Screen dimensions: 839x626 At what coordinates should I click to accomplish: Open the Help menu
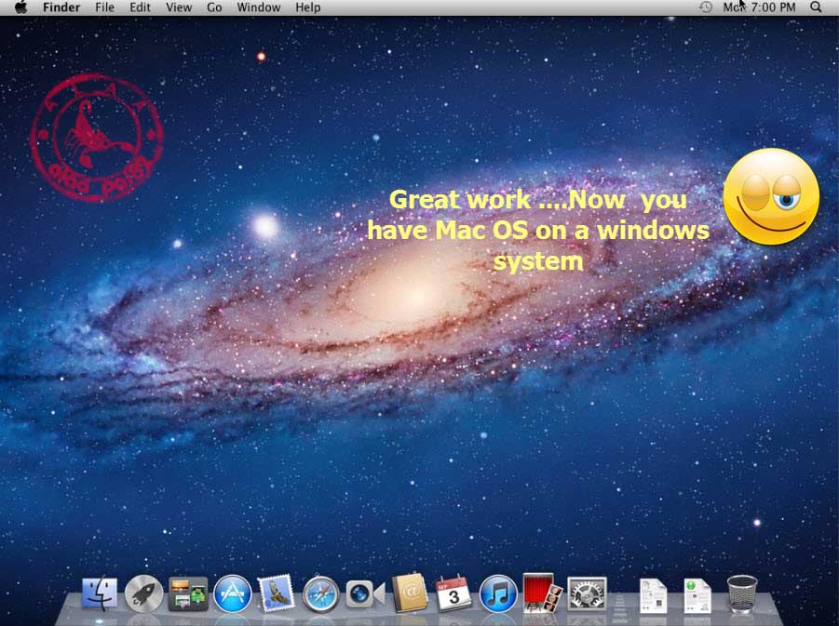tap(307, 7)
